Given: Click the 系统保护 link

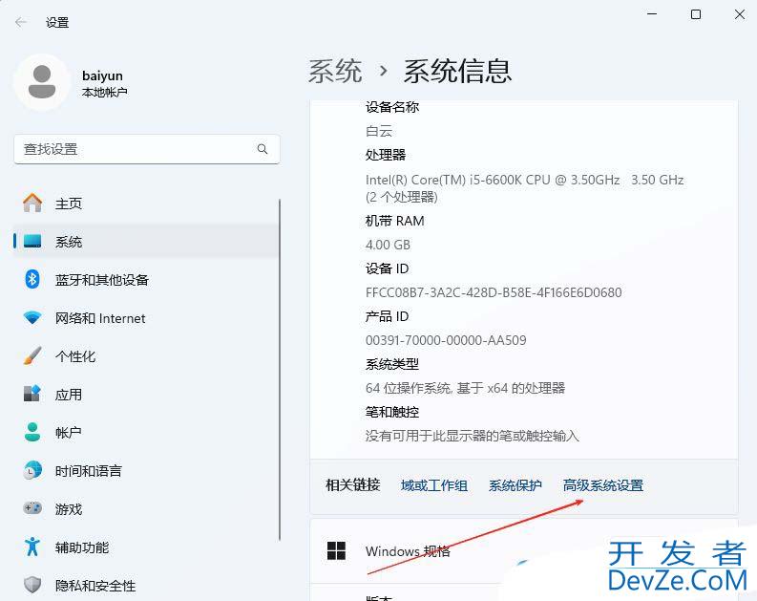Looking at the screenshot, I should [x=515, y=485].
